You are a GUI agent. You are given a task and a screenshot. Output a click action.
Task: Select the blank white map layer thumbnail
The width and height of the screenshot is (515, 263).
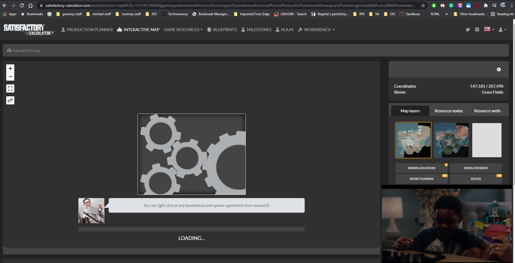tap(487, 140)
